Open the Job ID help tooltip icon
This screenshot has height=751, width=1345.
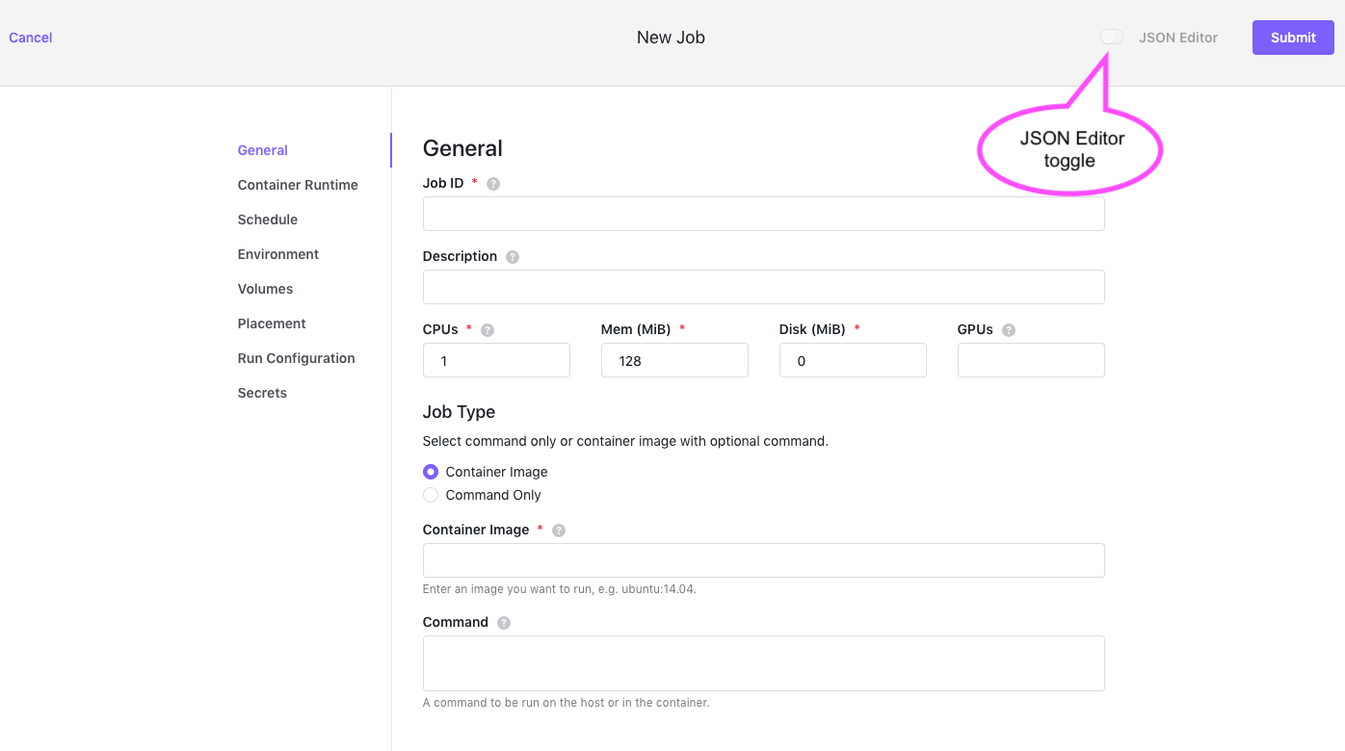[x=493, y=184]
